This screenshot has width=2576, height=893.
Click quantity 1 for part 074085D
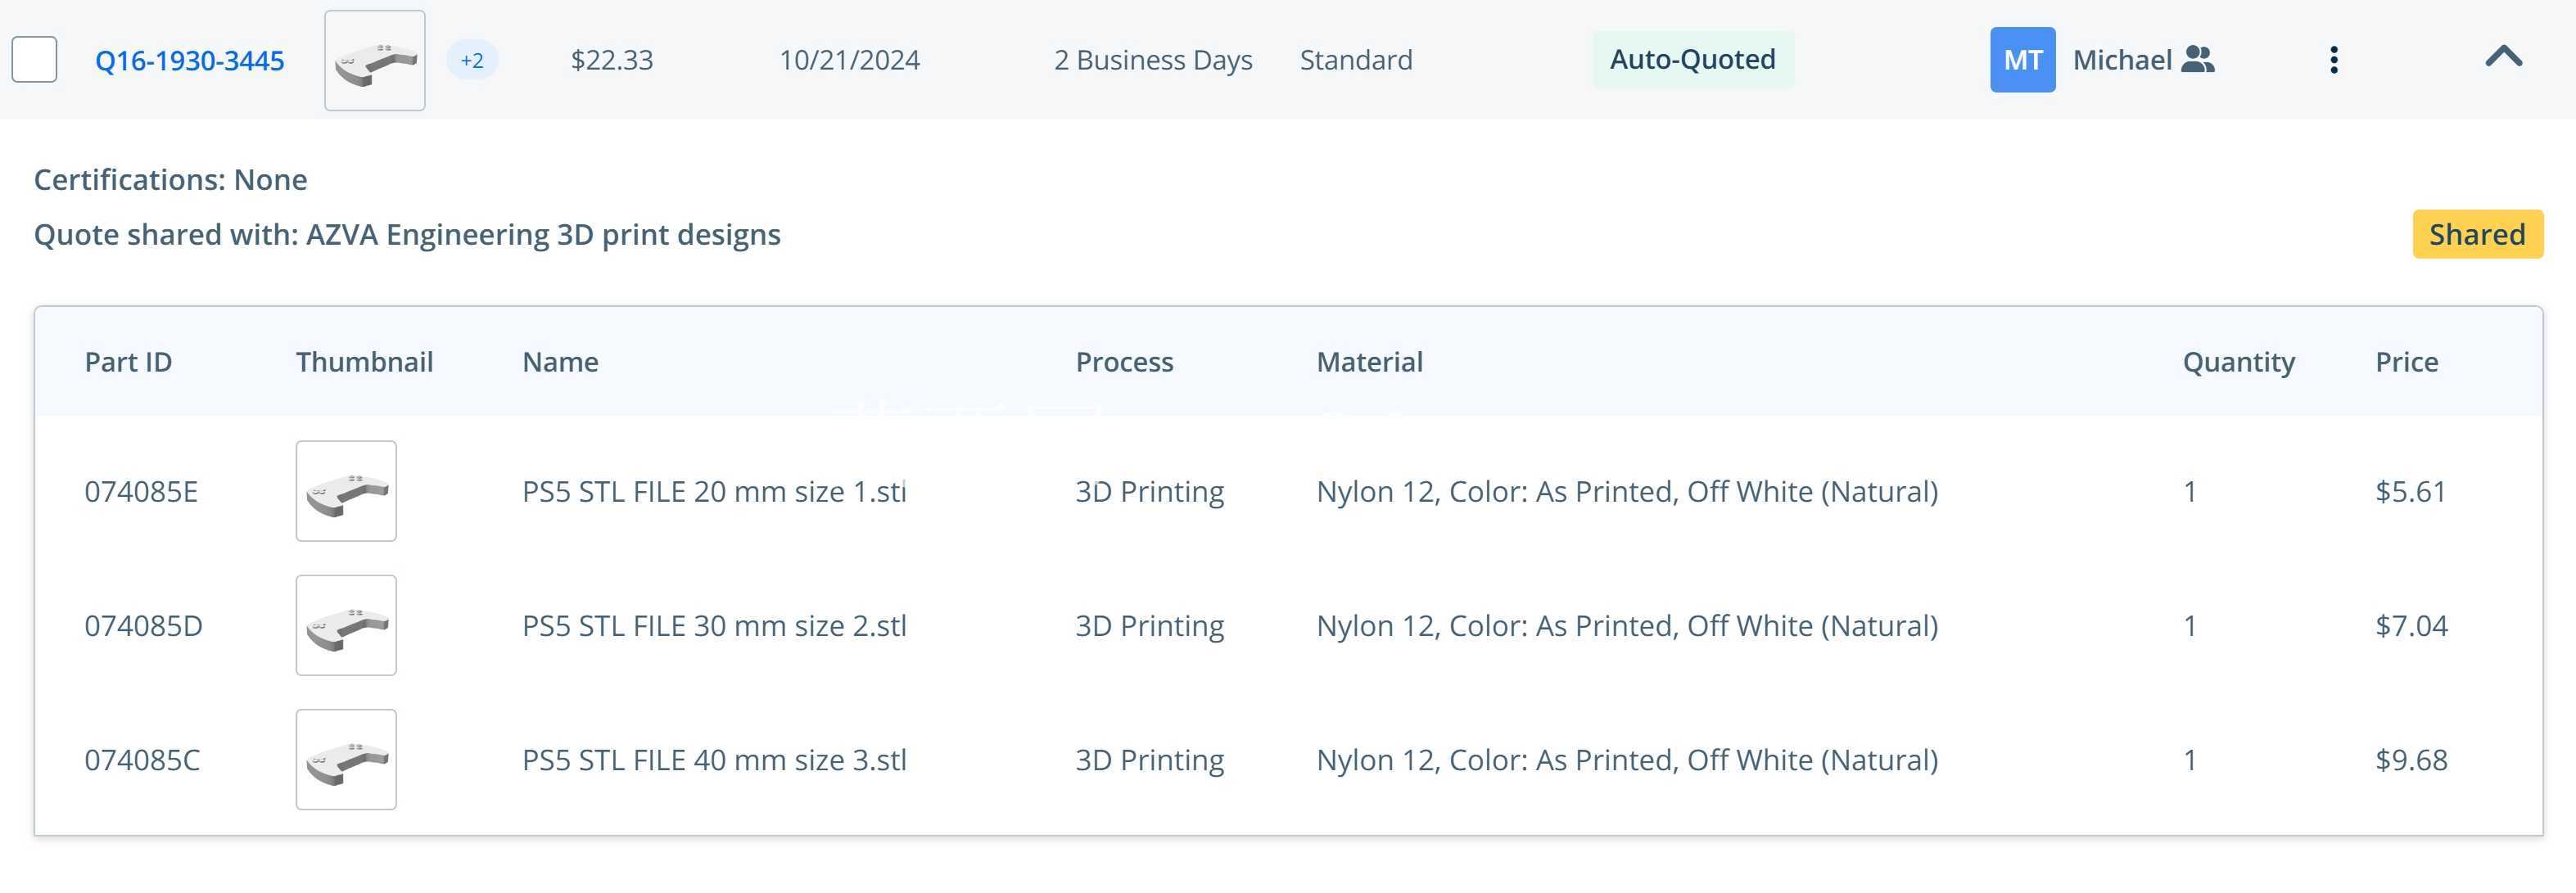pyautogui.click(x=2190, y=626)
